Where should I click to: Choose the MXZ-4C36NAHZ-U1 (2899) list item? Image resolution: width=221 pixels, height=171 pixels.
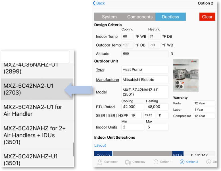37,70
